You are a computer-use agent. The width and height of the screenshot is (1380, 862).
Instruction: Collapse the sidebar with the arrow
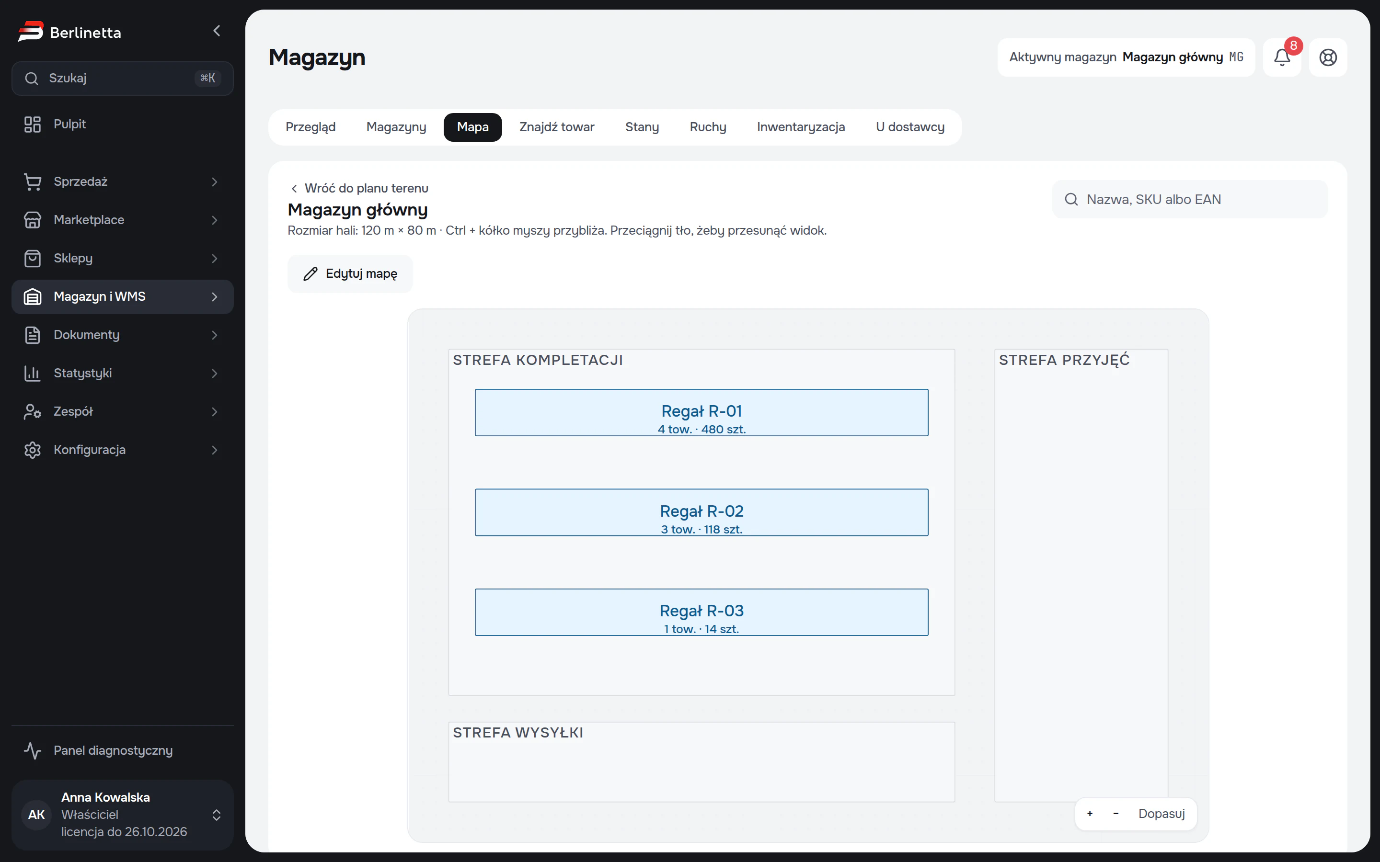pyautogui.click(x=217, y=31)
